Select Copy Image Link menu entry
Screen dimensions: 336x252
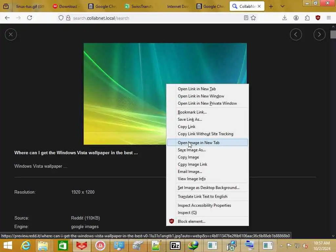(x=207, y=164)
